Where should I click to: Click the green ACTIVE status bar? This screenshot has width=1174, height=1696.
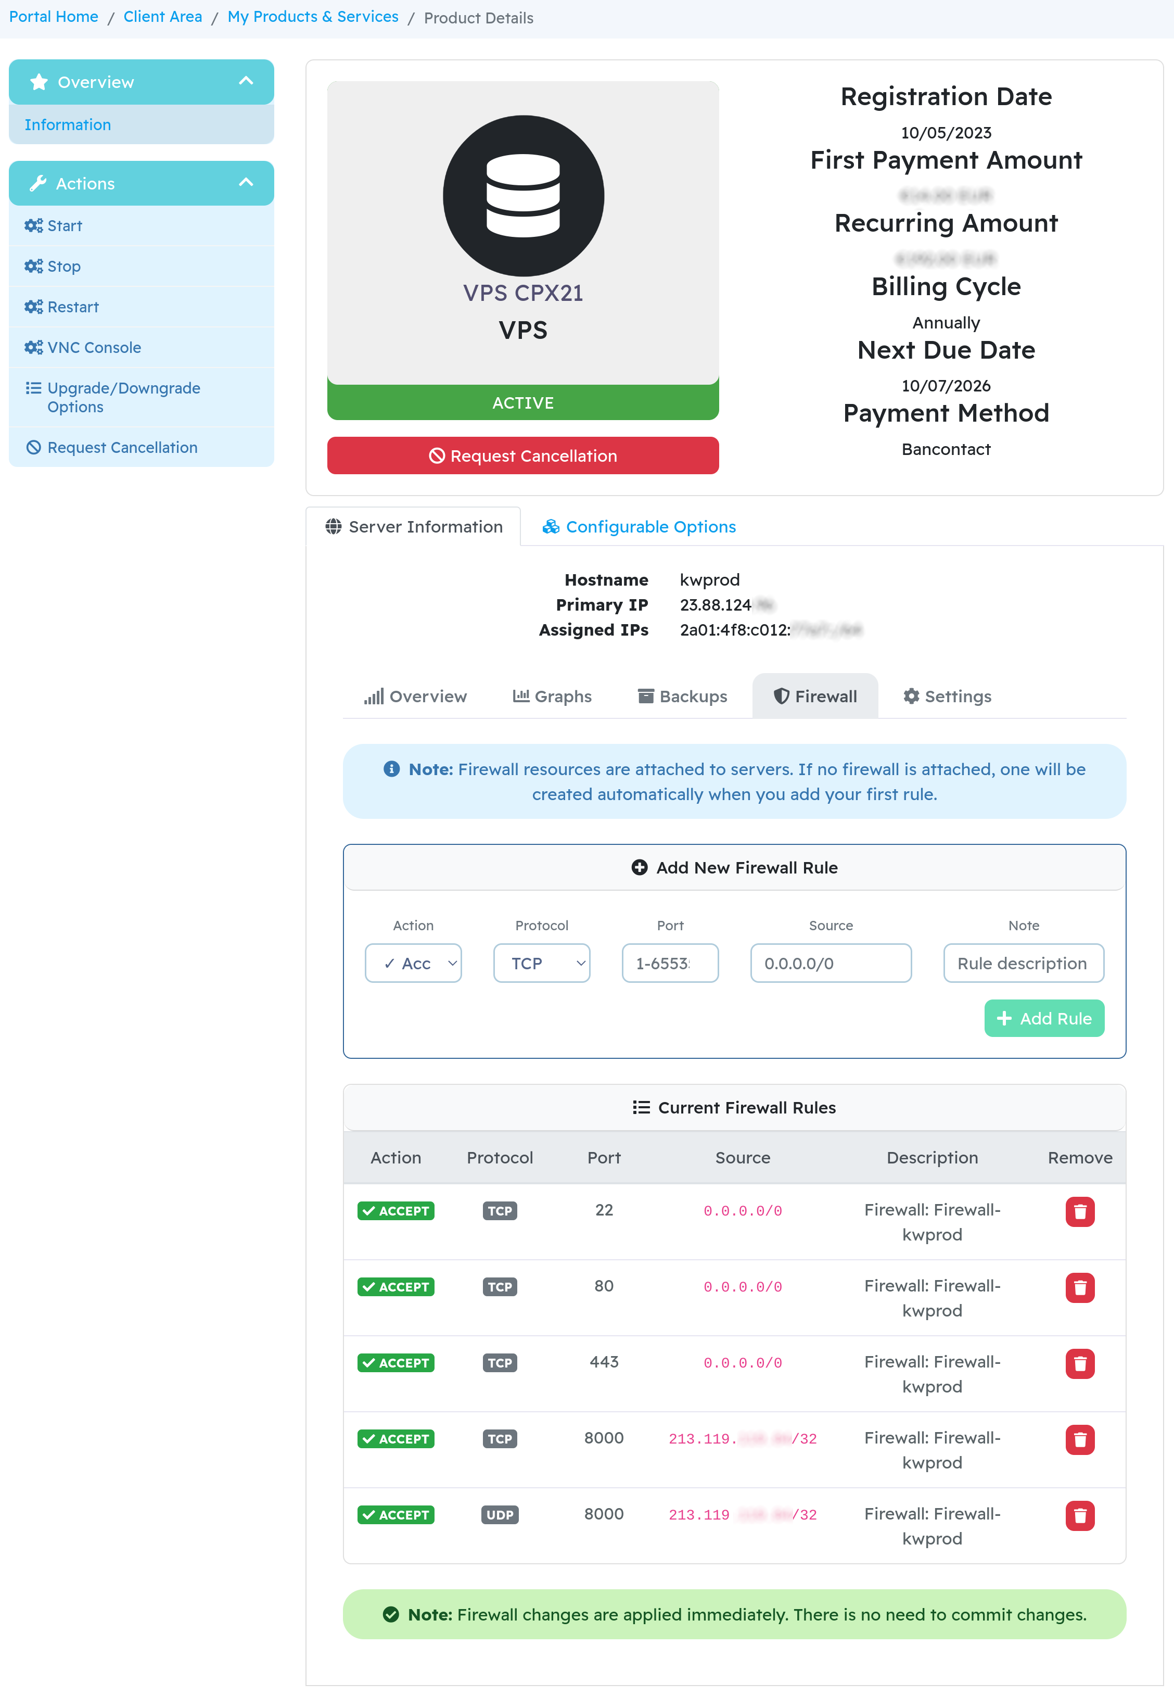point(523,402)
